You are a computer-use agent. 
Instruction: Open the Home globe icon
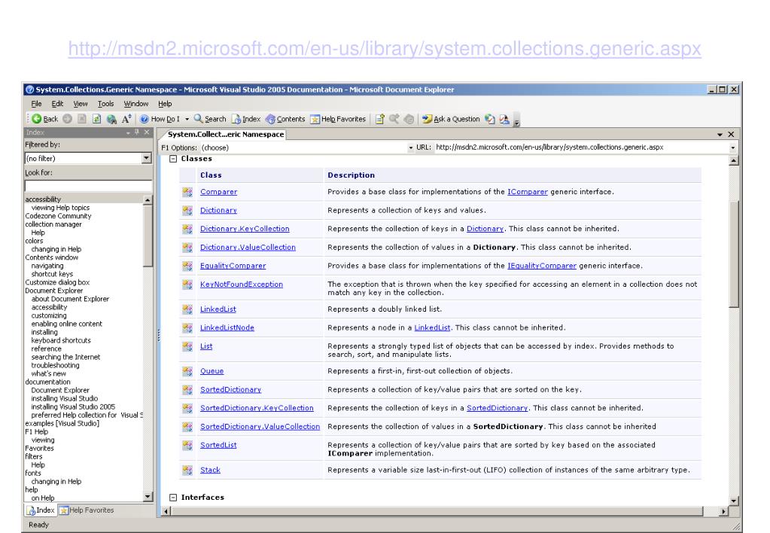(111, 119)
